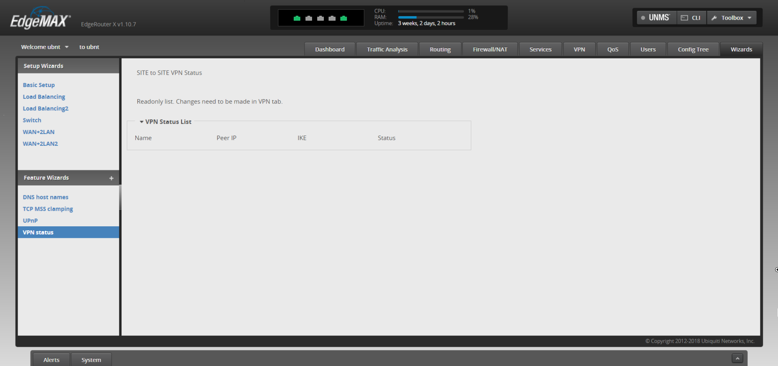Screen dimensions: 778x366
Task: Click the plus icon in Feature Wizards
Action: [111, 178]
